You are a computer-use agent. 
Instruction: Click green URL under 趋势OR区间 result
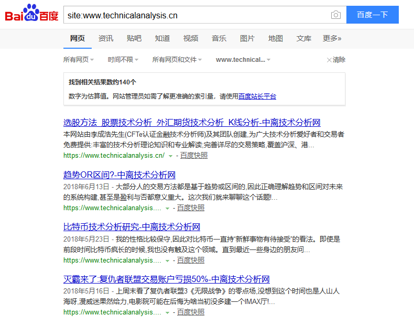coord(112,208)
